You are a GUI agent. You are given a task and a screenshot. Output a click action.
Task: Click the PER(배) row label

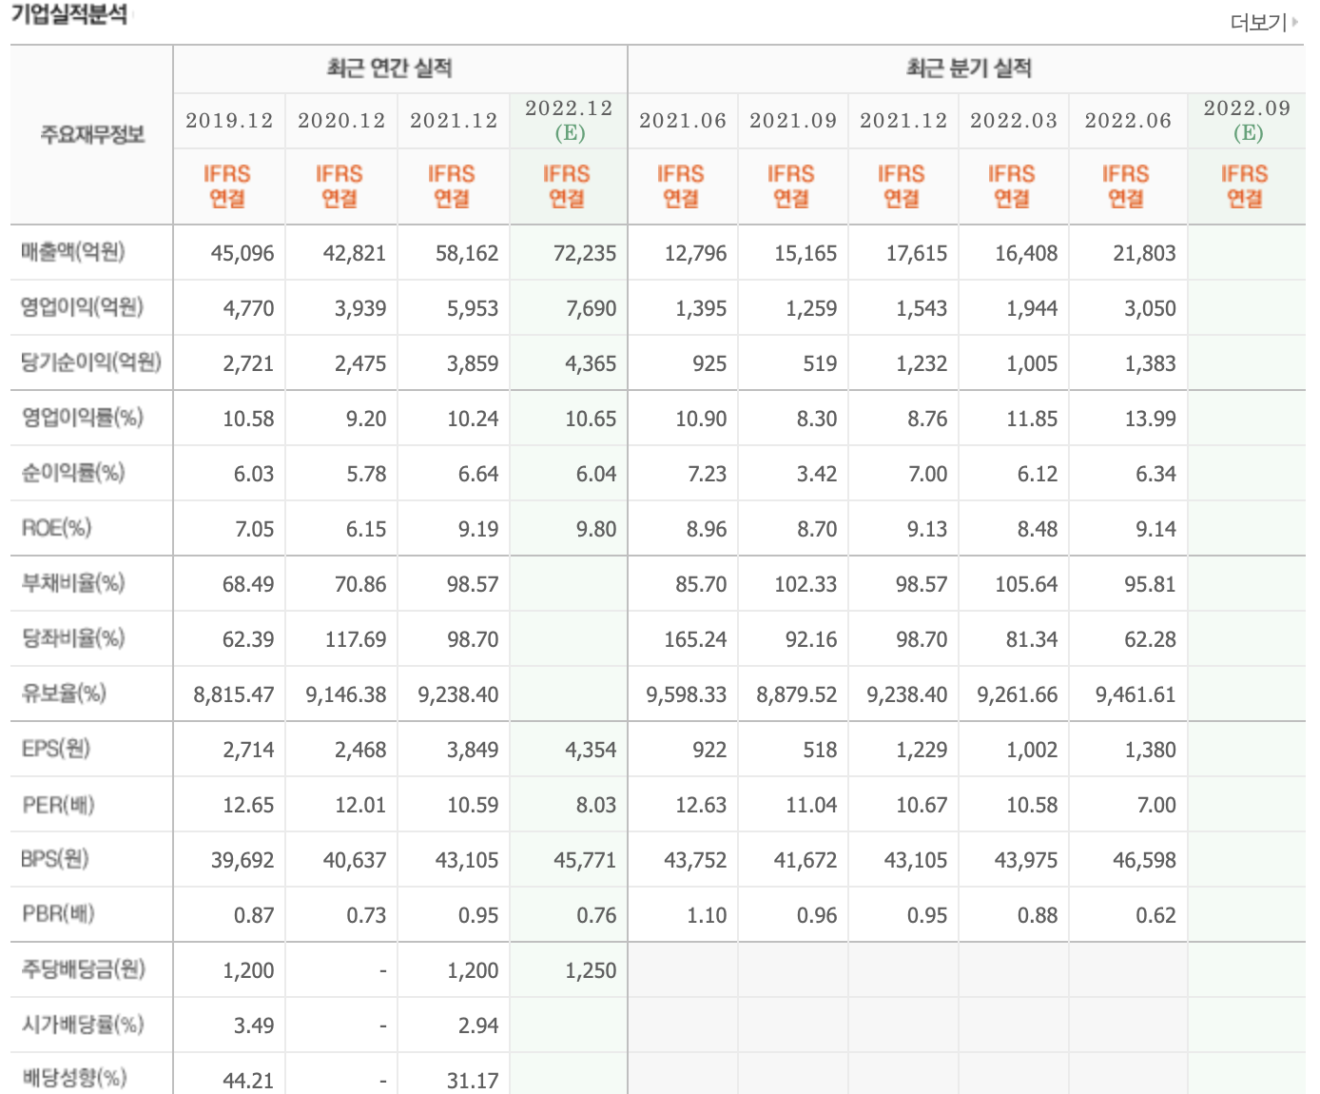(x=59, y=805)
